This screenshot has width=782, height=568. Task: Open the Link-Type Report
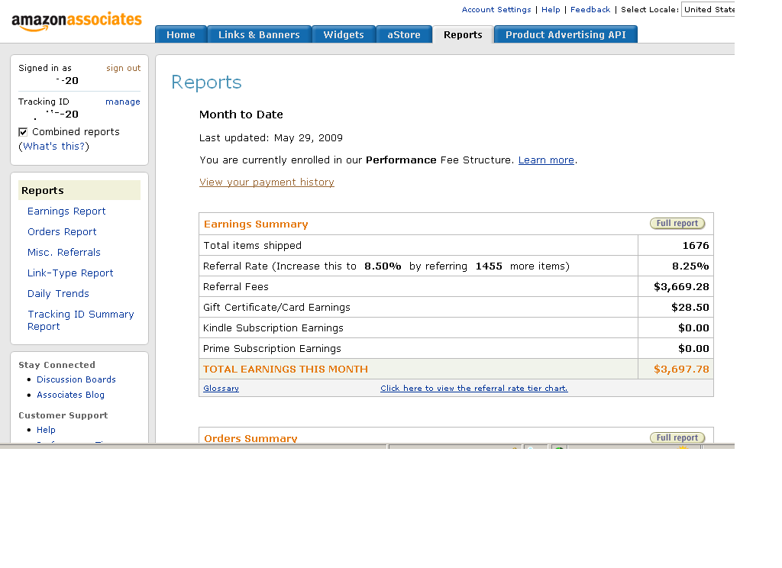pos(70,273)
